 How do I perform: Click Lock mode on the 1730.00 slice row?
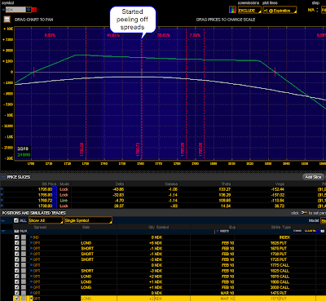[64, 206]
